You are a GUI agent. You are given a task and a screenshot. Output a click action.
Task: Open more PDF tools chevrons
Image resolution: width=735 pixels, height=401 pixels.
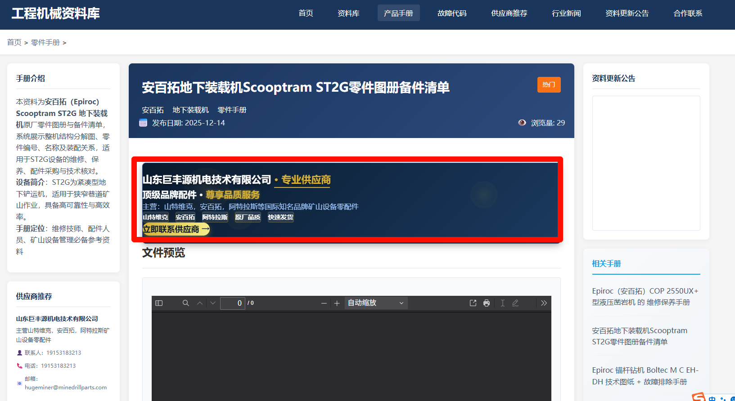pyautogui.click(x=544, y=303)
